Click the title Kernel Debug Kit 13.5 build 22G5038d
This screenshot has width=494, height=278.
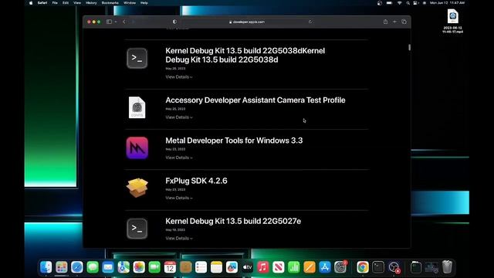coord(245,55)
